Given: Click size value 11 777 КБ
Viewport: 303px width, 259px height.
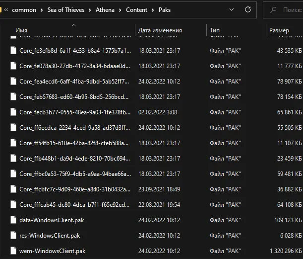Looking at the screenshot, I should 290,66.
